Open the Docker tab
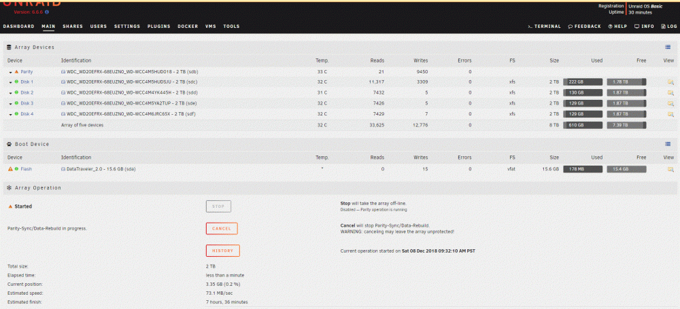This screenshot has height=309, width=680. [x=188, y=26]
